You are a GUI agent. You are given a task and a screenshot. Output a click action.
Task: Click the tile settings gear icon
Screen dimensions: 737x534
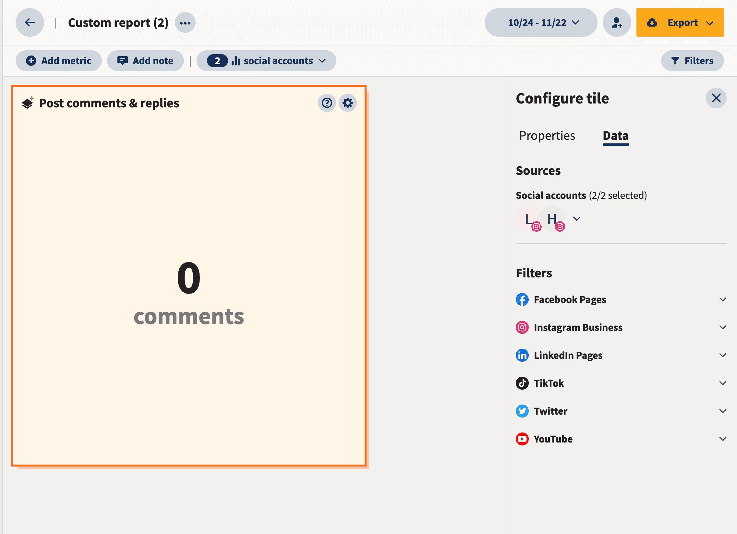tap(347, 103)
